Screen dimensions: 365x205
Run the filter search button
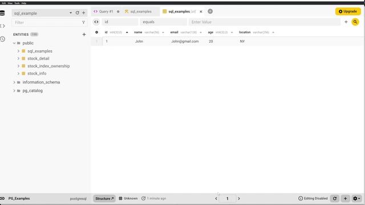(x=355, y=22)
